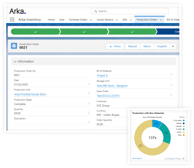194x168 pixels.
Task: Edit the Sales Order field pencil icon
Action: (171, 95)
